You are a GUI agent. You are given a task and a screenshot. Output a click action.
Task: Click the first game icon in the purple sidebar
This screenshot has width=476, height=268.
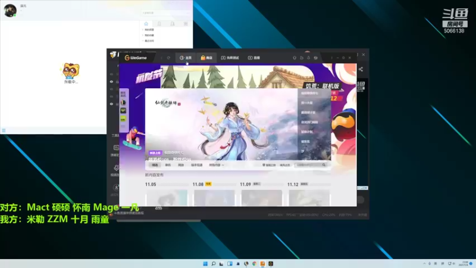(x=123, y=102)
